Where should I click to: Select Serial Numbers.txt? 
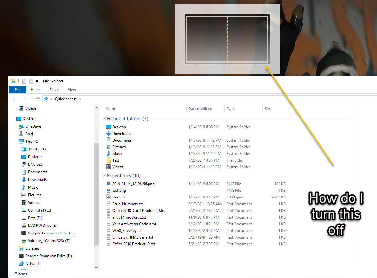(x=128, y=204)
